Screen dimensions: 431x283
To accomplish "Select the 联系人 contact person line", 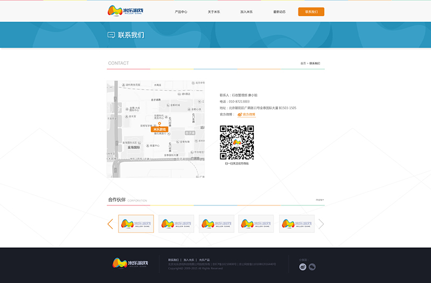I will pyautogui.click(x=238, y=95).
